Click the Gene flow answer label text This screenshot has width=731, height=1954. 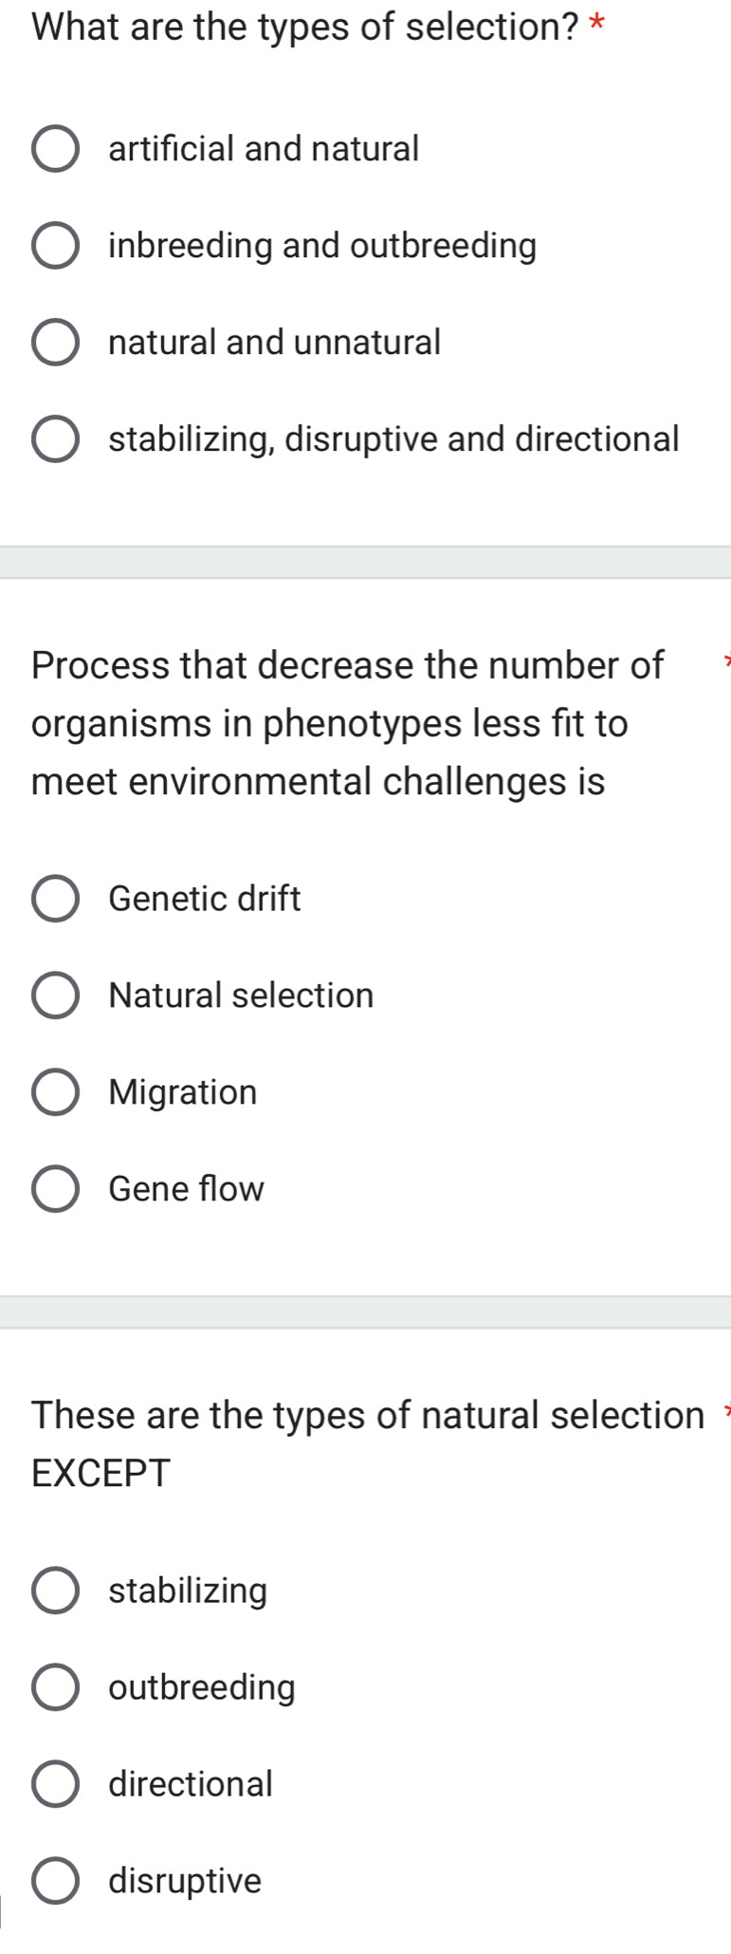pyautogui.click(x=184, y=1188)
